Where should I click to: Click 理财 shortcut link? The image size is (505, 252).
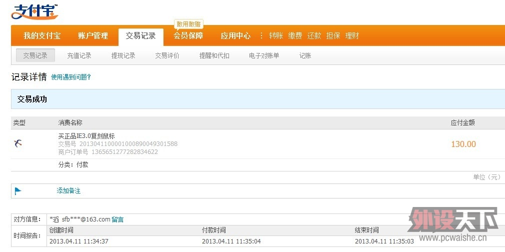352,35
